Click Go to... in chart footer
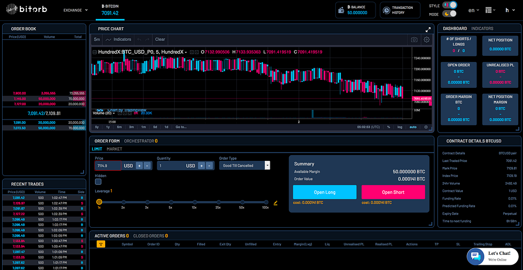Viewport: 523px width, 270px height. click(x=181, y=127)
